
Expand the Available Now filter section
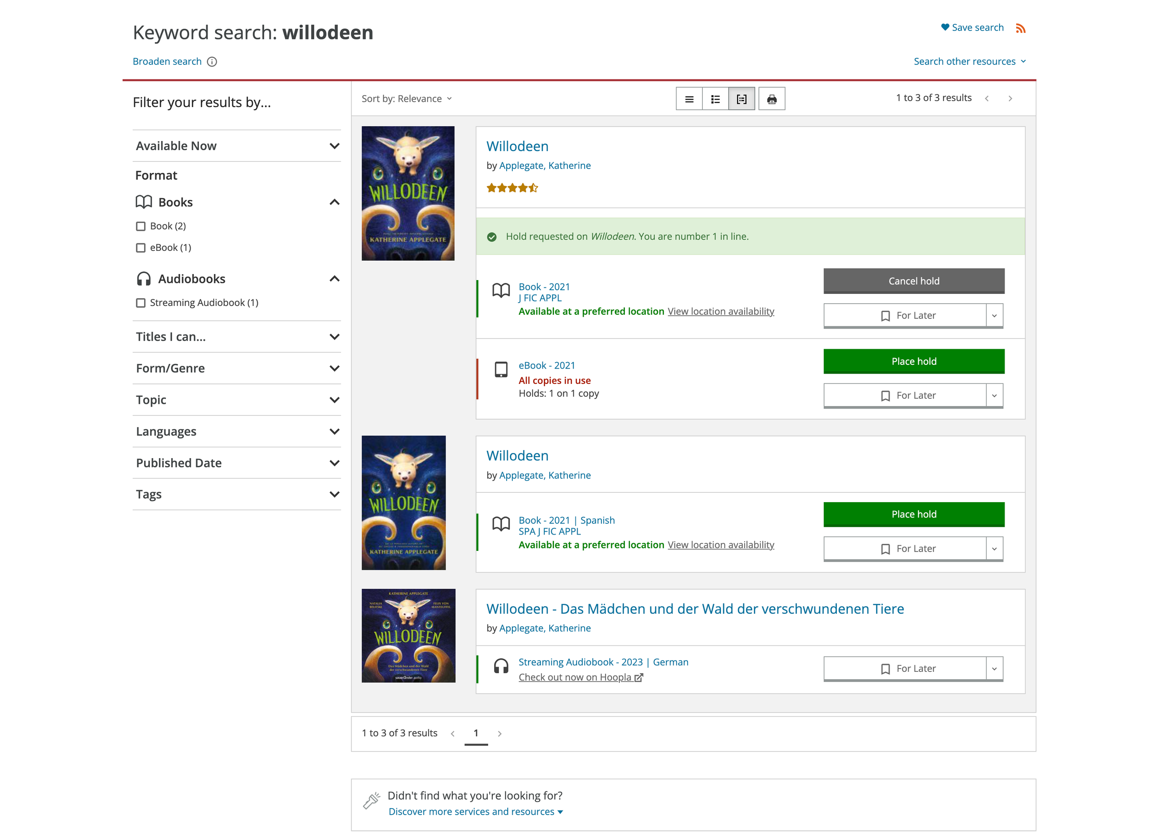[x=334, y=146]
